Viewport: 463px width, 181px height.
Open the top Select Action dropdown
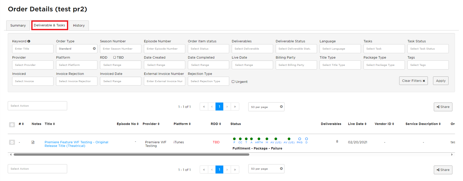coord(37,106)
